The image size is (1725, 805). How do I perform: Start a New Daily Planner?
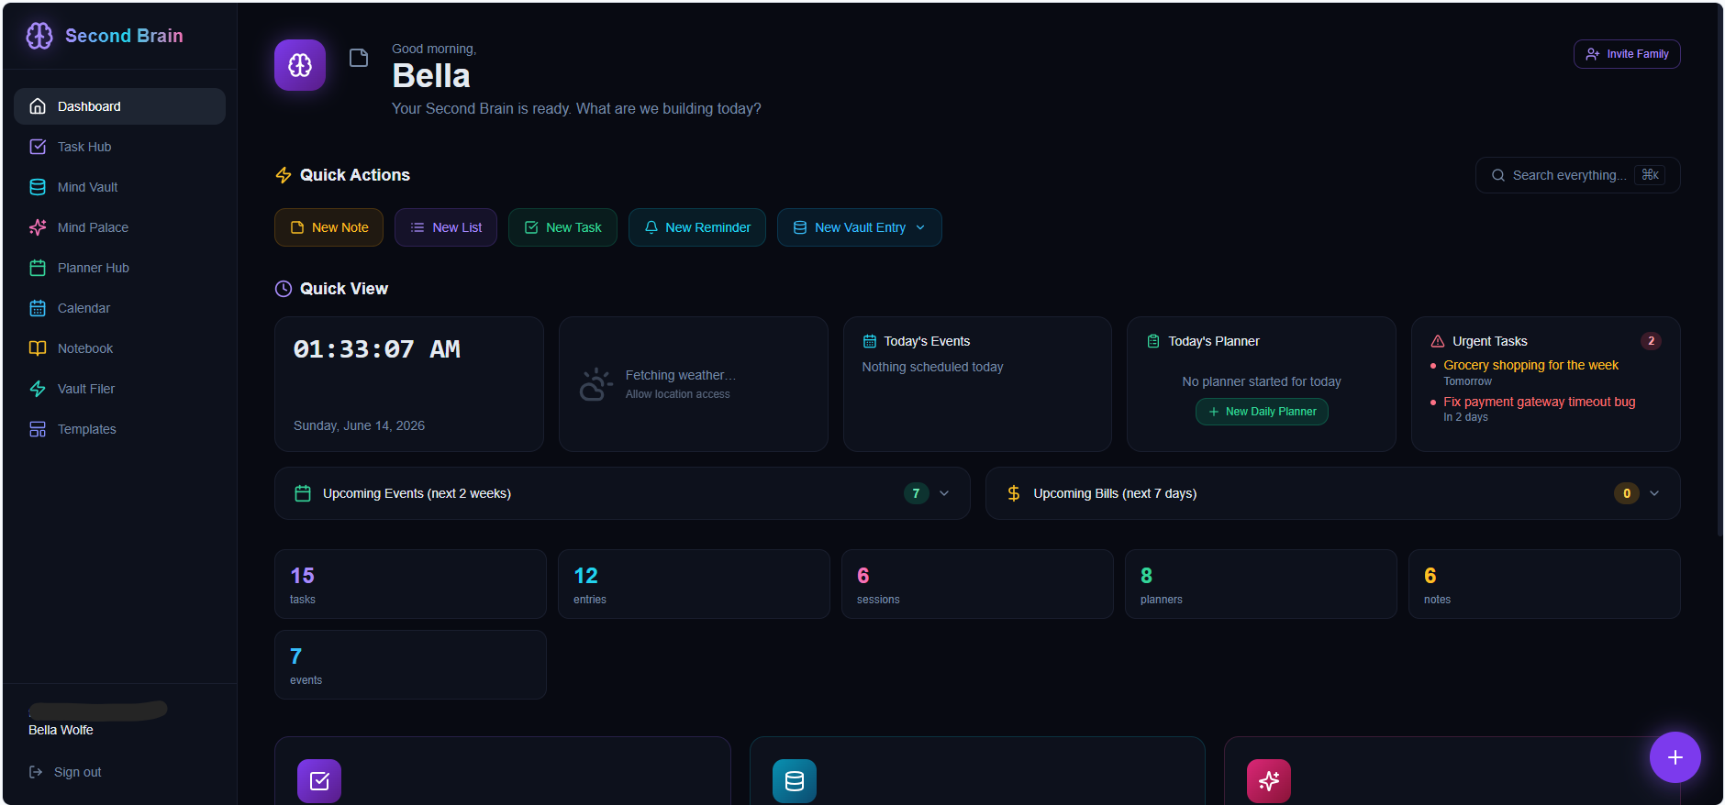click(1262, 412)
